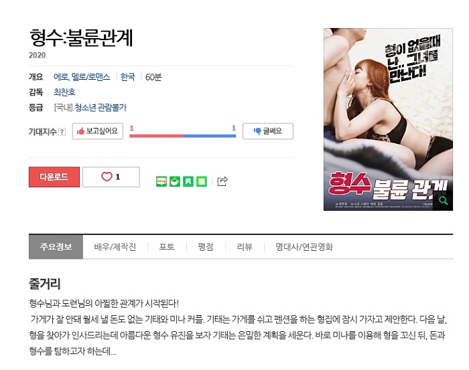Open the external share arrow icon
Image resolution: width=469 pixels, height=370 pixels.
point(222,181)
